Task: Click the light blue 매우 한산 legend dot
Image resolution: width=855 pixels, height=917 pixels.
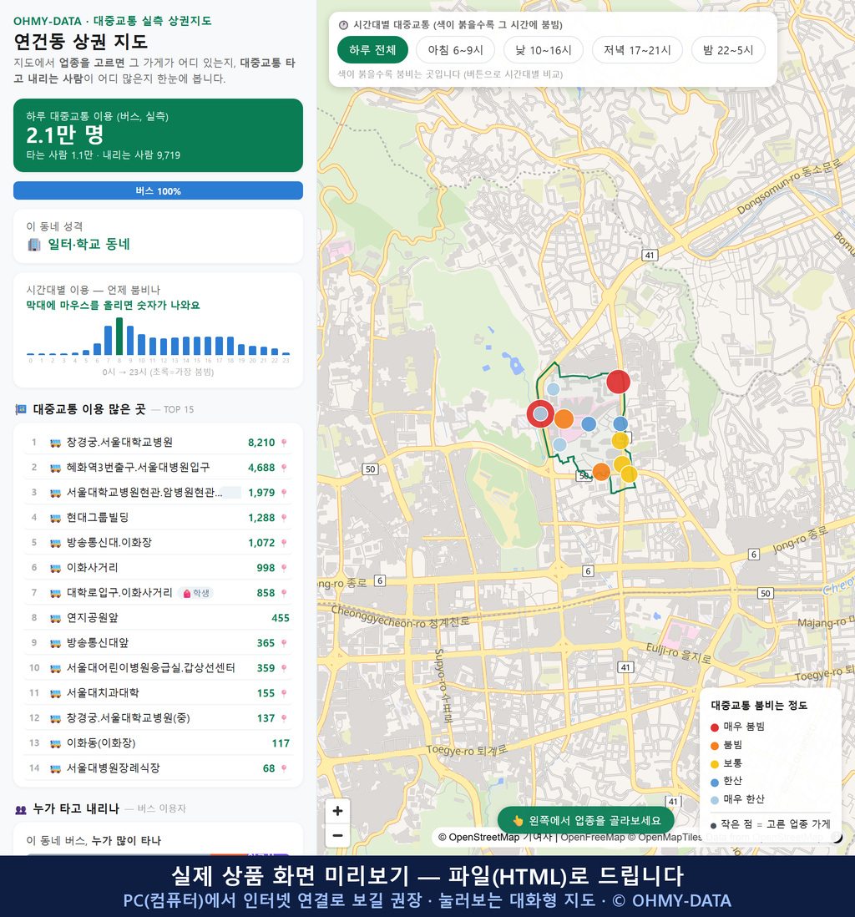Action: coord(714,800)
